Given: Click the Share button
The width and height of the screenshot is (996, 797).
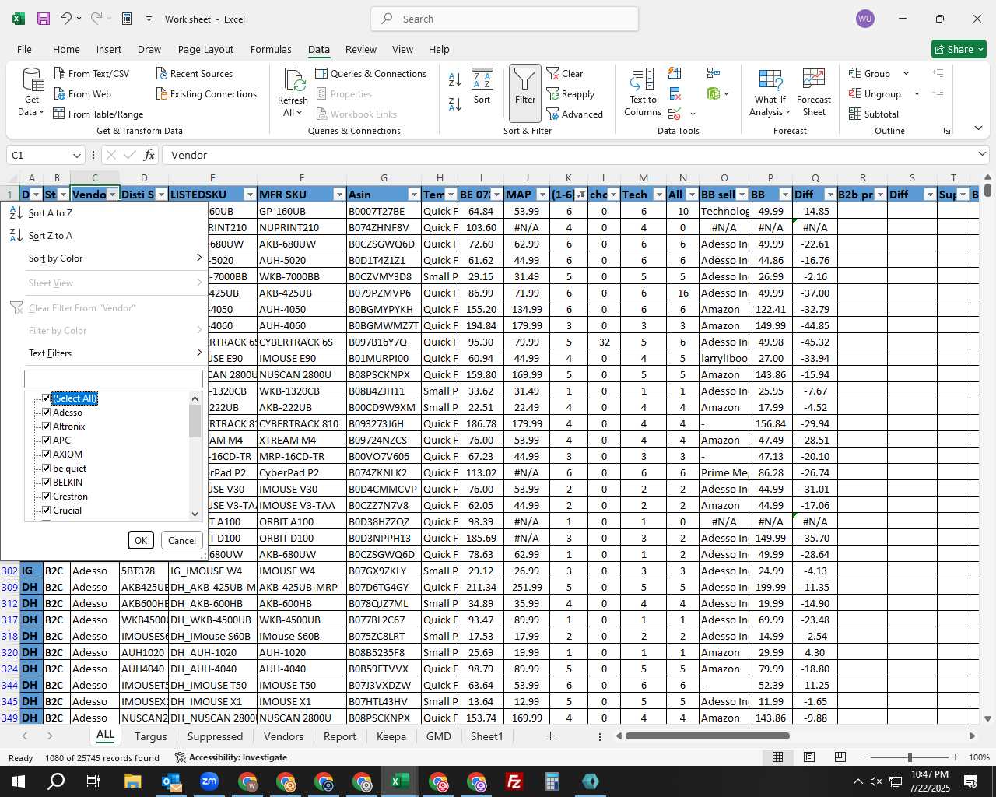Looking at the screenshot, I should click(x=959, y=49).
